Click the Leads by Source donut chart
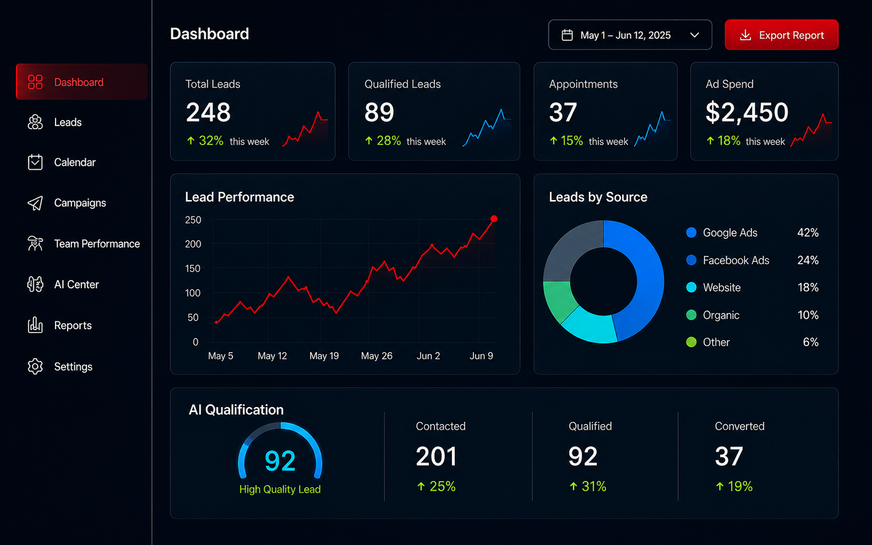 click(604, 281)
